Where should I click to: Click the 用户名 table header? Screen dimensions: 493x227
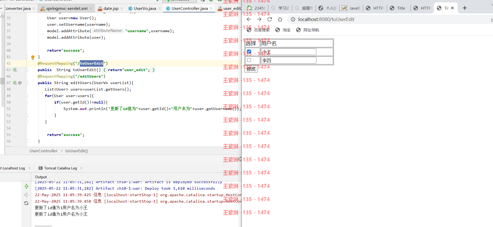pos(269,43)
